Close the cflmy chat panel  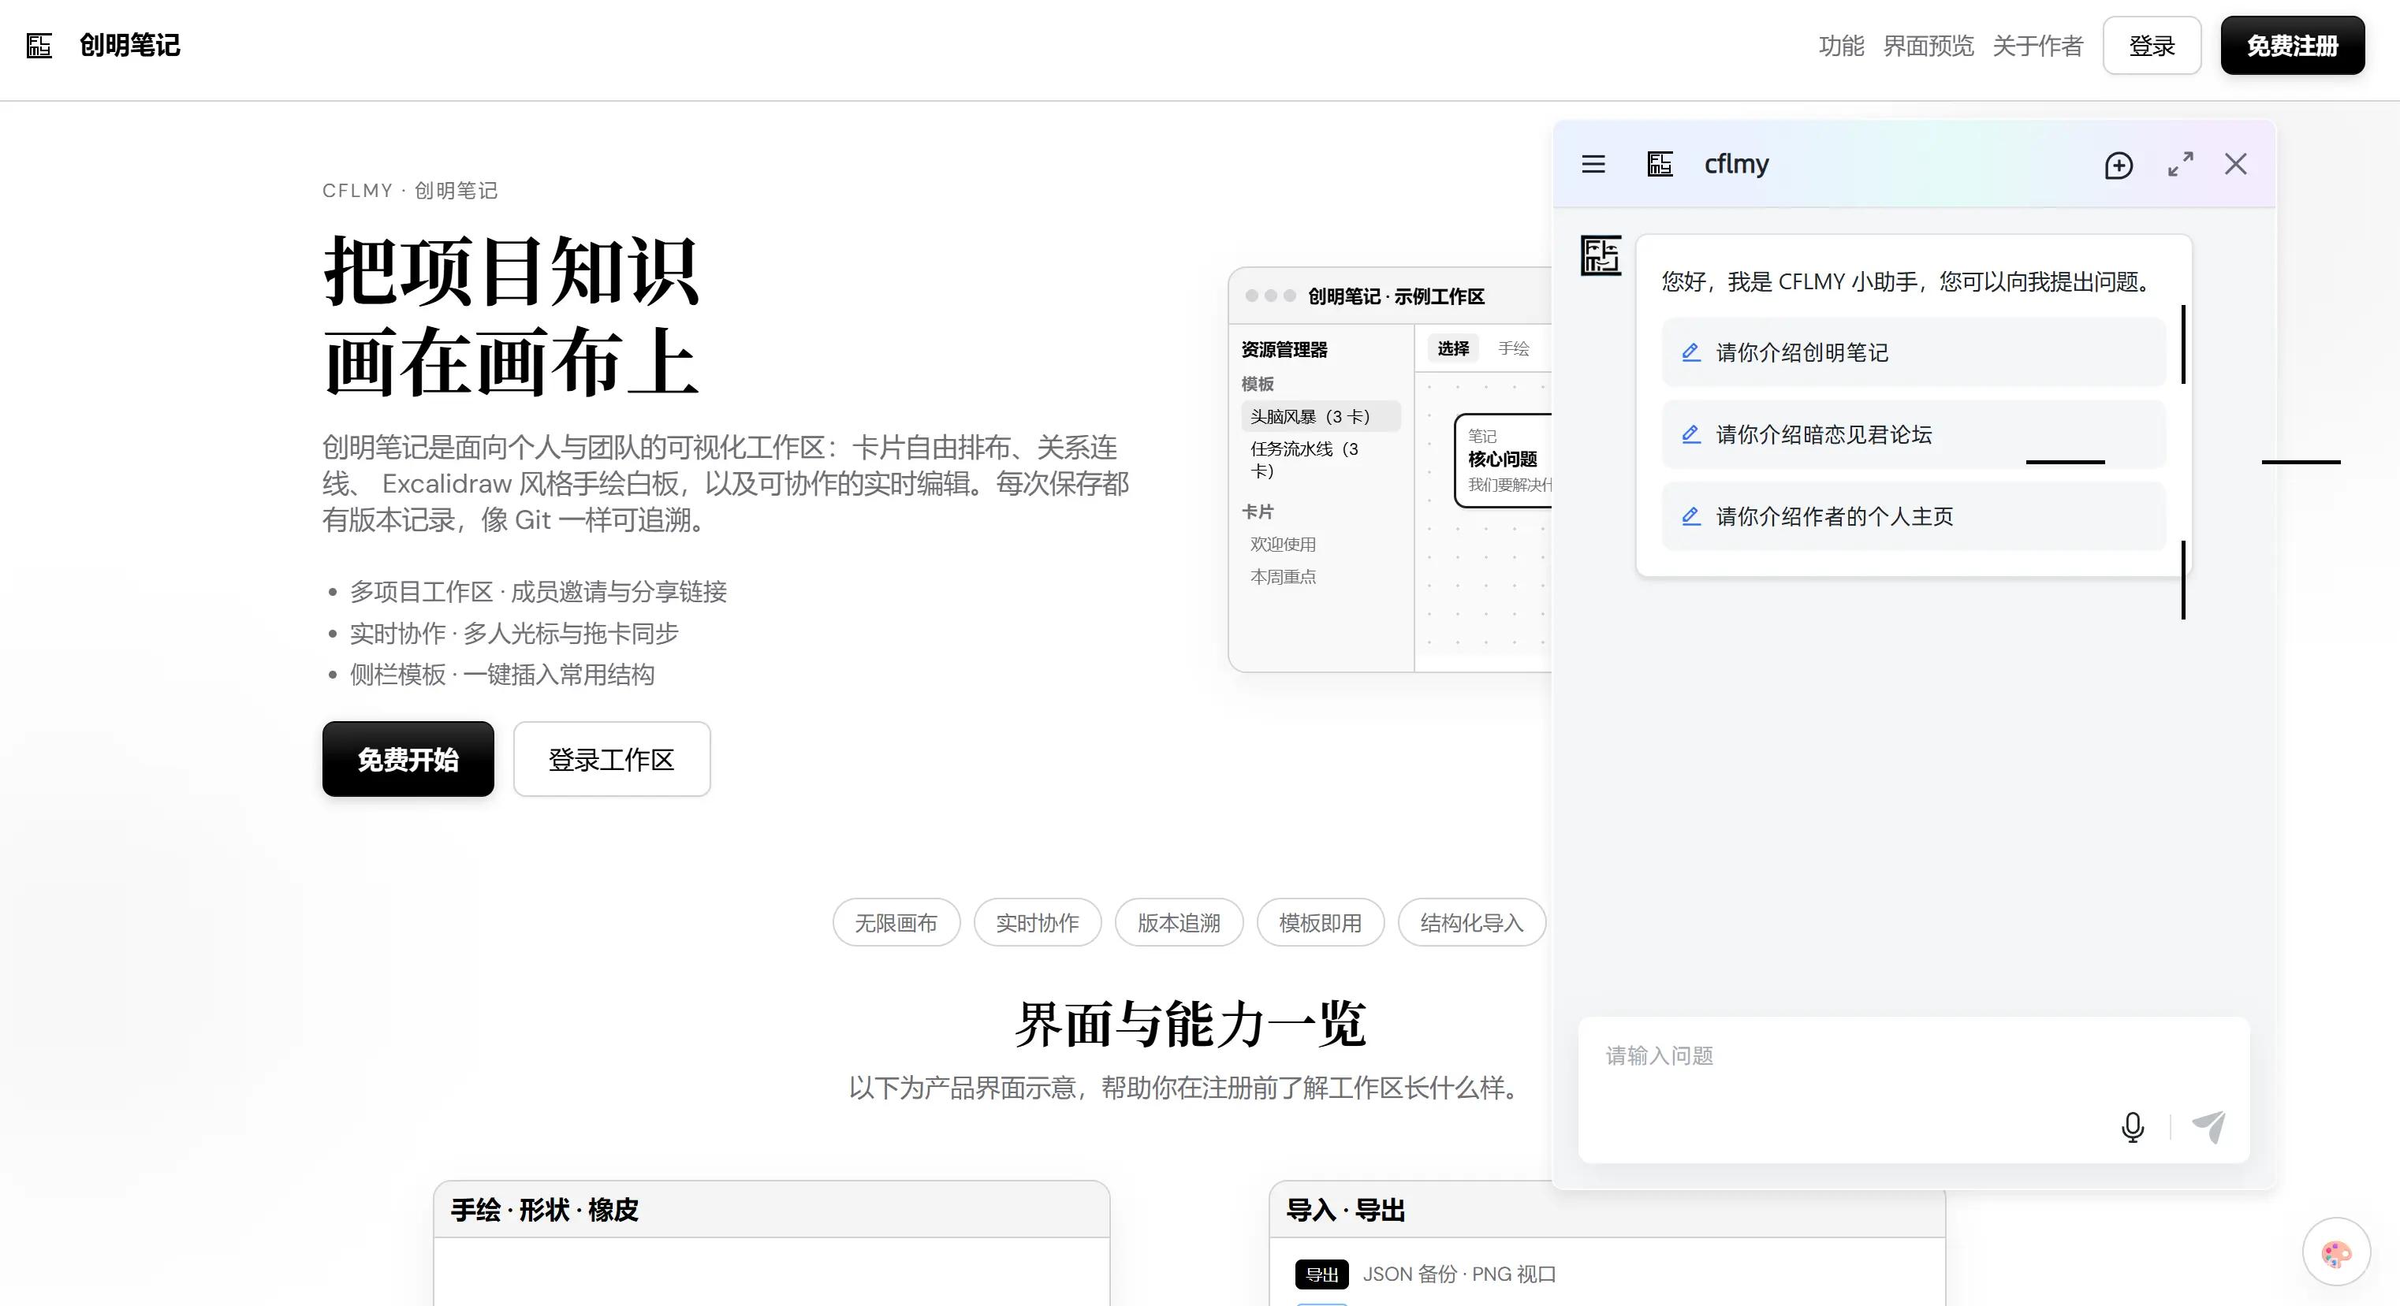click(2235, 164)
